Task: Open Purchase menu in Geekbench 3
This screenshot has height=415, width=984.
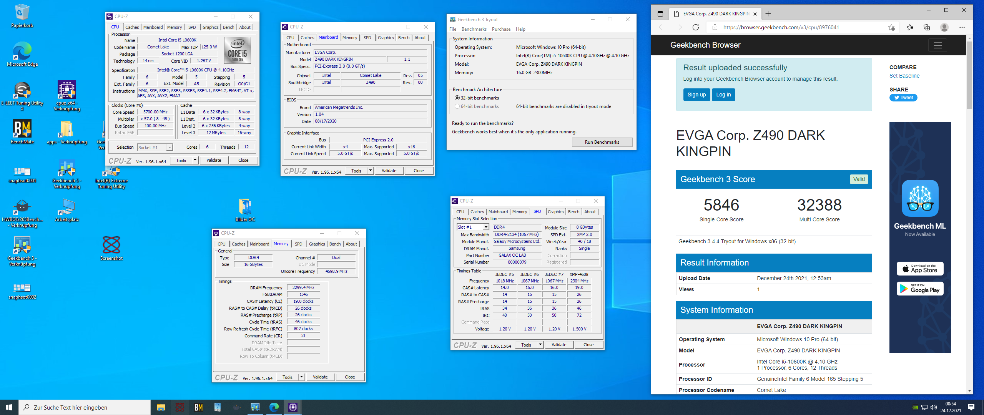Action: click(501, 29)
